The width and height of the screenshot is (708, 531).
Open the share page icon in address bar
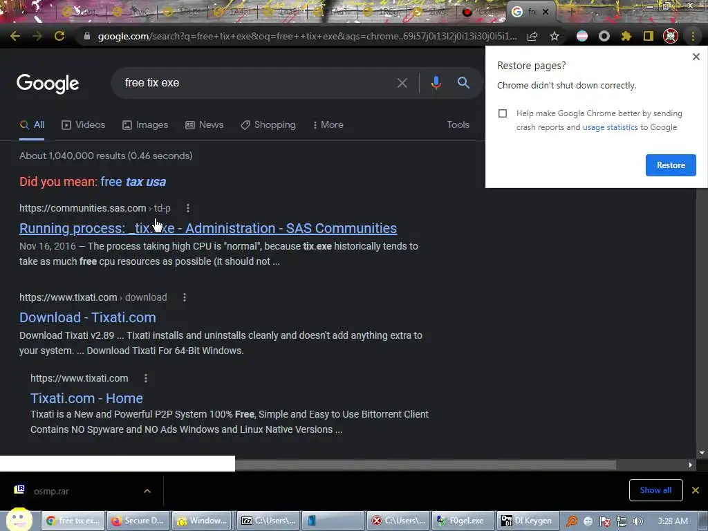(532, 36)
